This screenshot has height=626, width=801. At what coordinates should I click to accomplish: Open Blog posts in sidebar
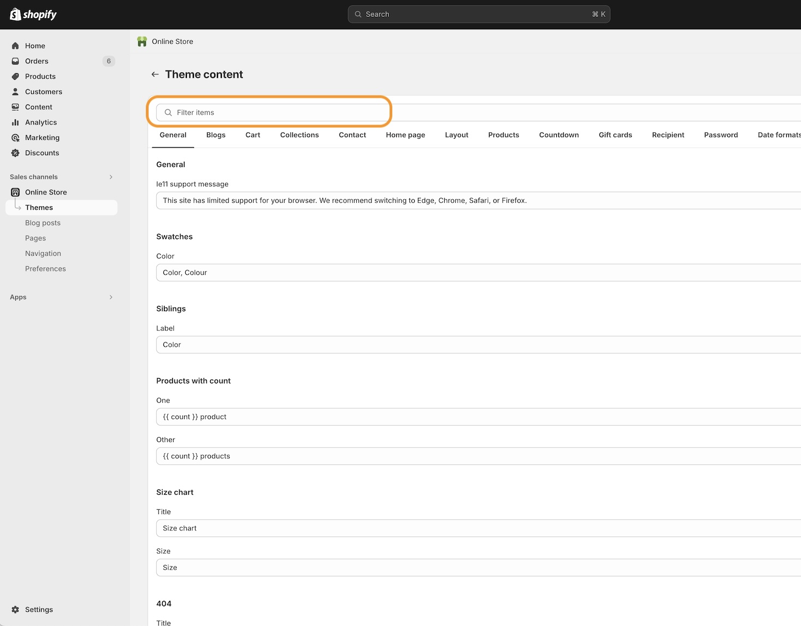coord(43,223)
